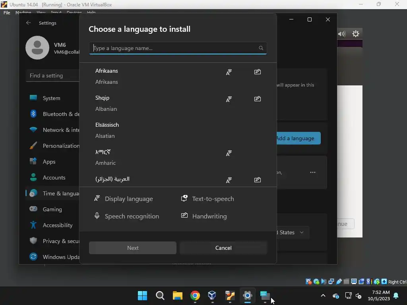Screen dimensions: 407x305
Task: Click the Display language legend icon
Action: pyautogui.click(x=97, y=199)
